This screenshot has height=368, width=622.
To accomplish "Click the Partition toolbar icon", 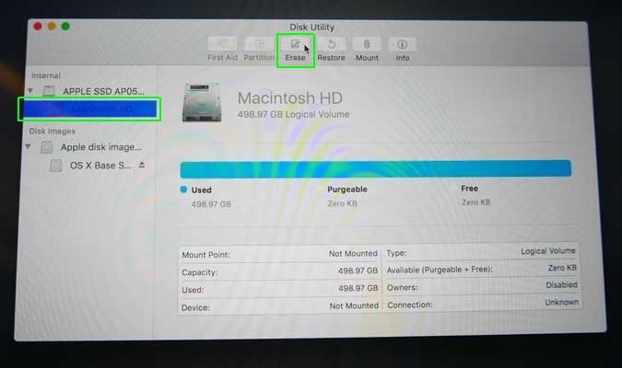I will tap(259, 44).
